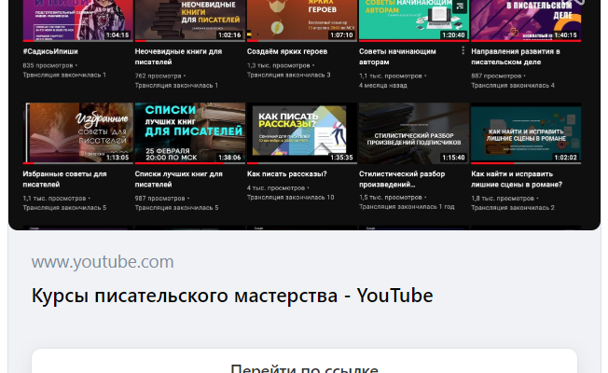Select the Как найти и исправить лишние сцены thumbnail

(526, 132)
